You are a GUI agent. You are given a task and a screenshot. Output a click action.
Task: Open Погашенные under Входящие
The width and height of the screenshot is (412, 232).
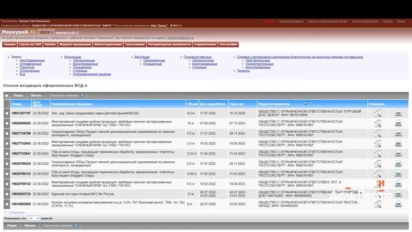click(x=153, y=64)
